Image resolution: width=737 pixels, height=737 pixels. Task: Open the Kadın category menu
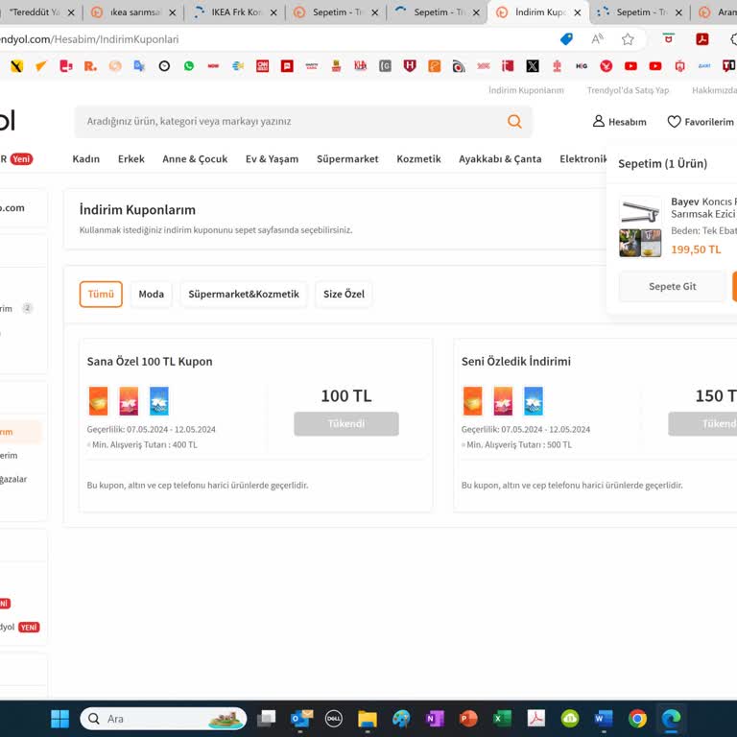pyautogui.click(x=86, y=159)
